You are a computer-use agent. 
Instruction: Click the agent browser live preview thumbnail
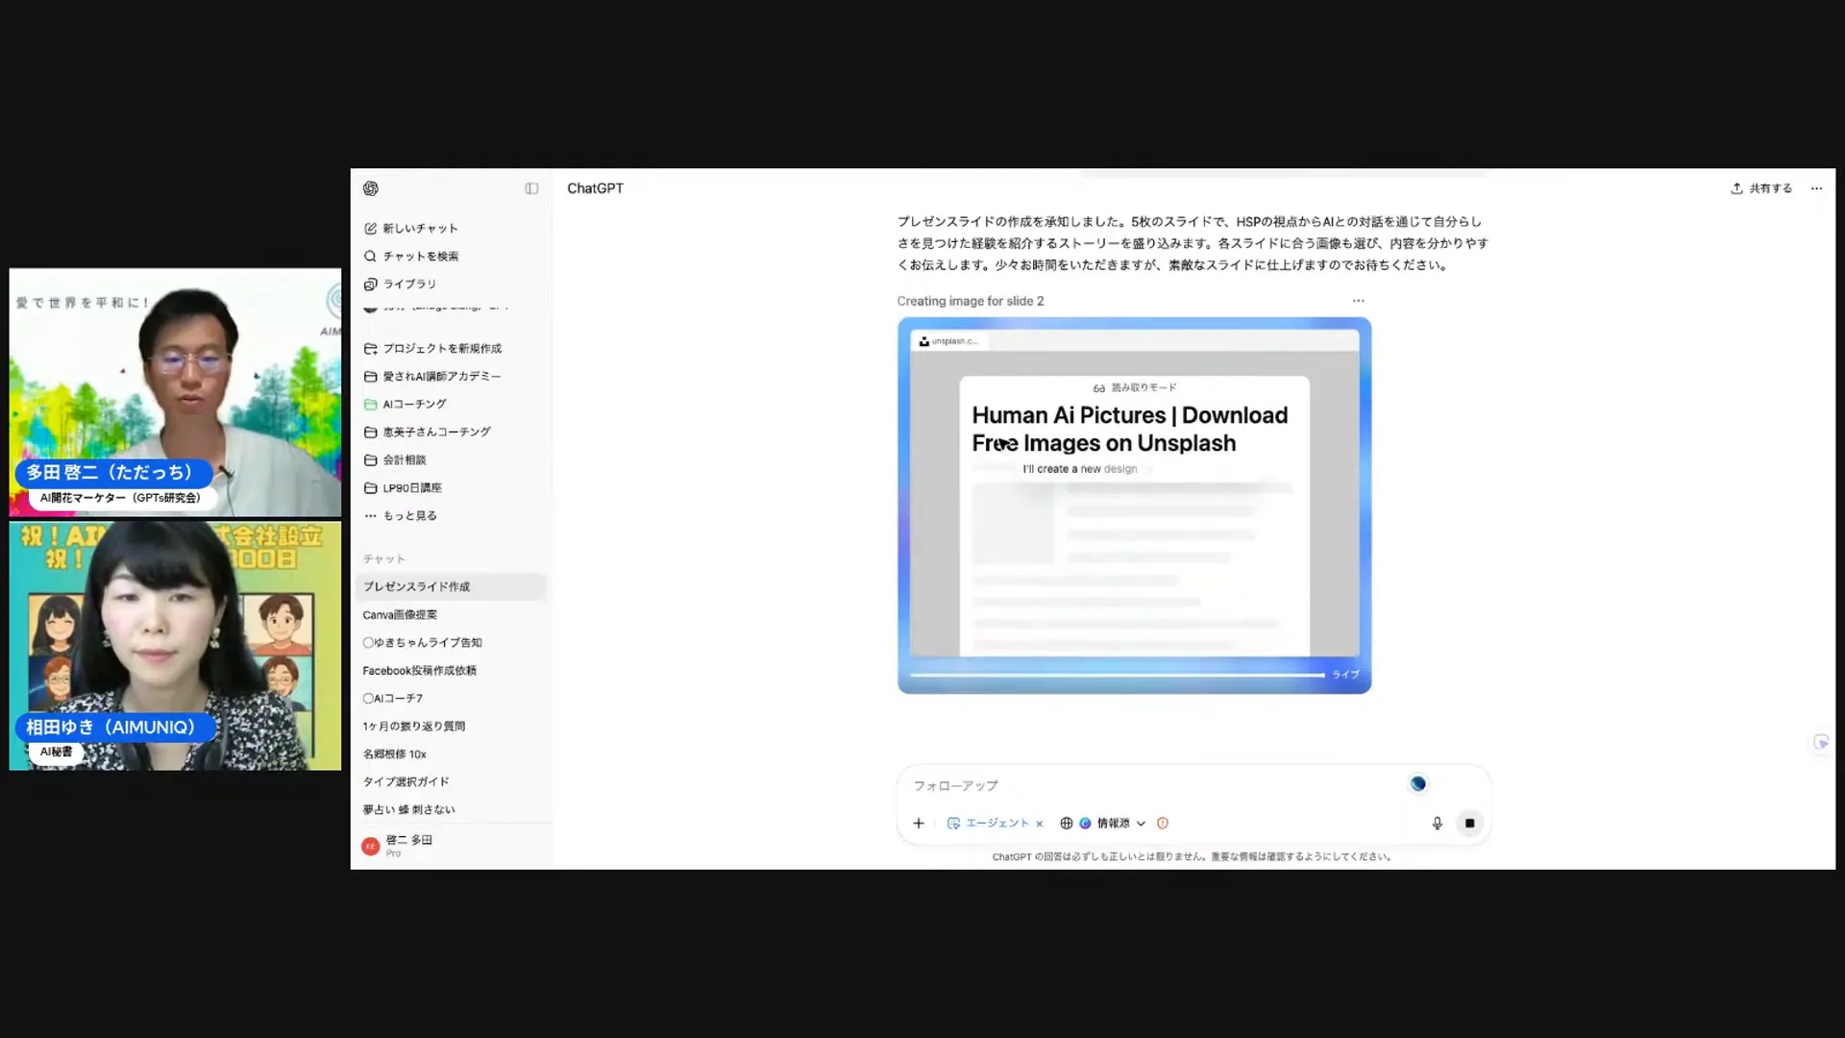click(x=1134, y=506)
